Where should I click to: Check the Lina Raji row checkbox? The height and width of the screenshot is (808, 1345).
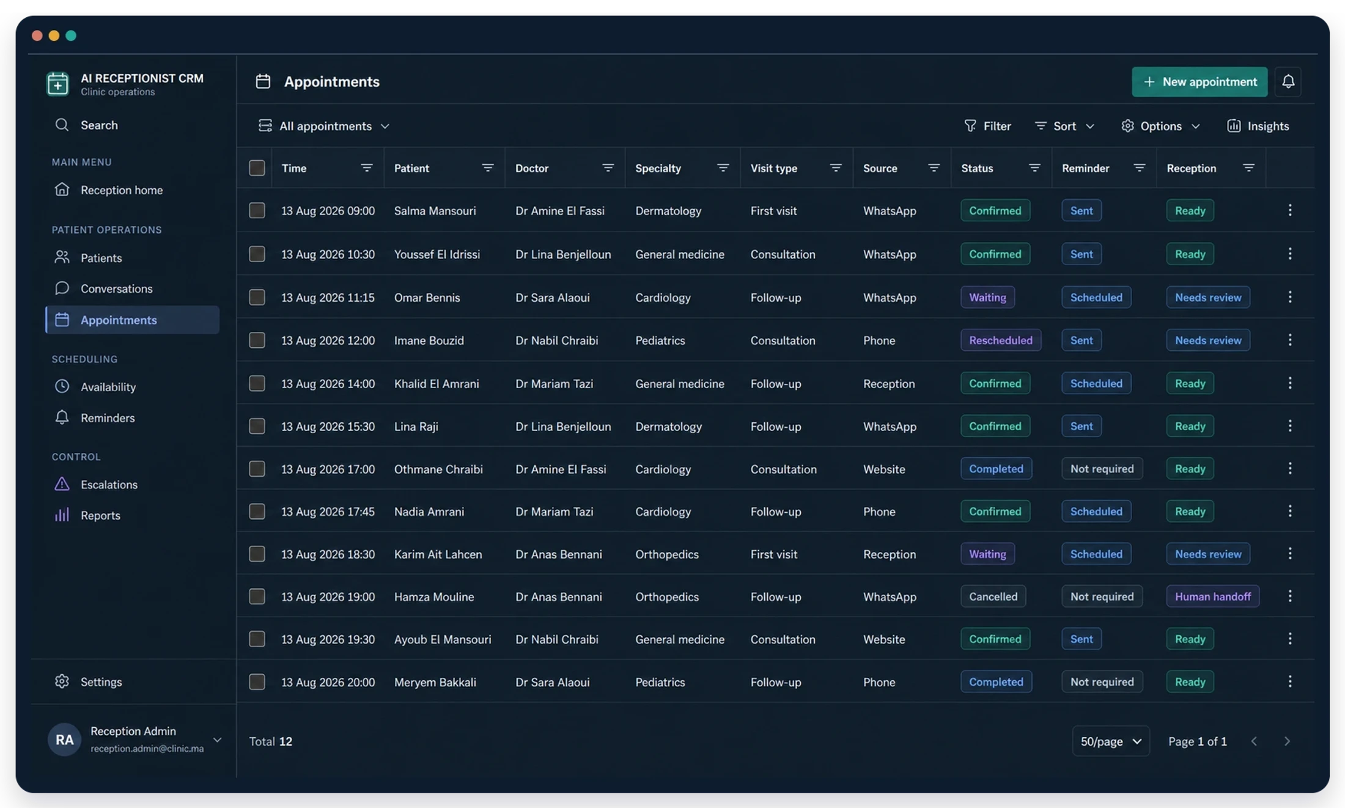(257, 426)
